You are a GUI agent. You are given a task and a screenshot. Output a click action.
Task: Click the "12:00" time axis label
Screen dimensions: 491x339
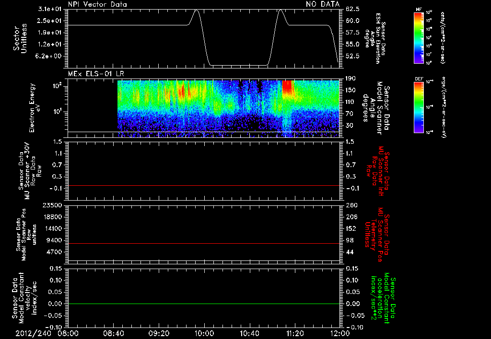[340, 333]
